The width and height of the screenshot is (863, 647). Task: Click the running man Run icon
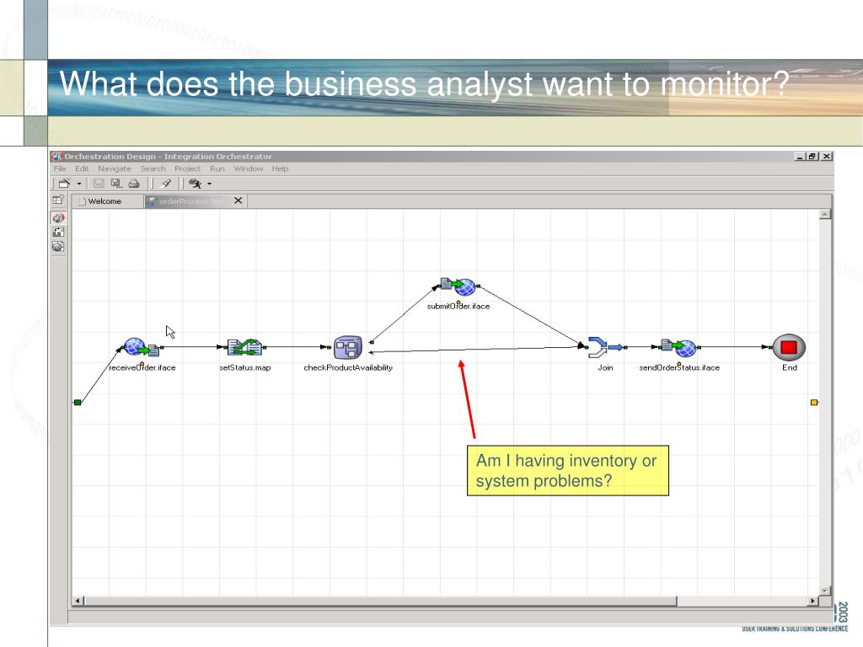tap(195, 183)
